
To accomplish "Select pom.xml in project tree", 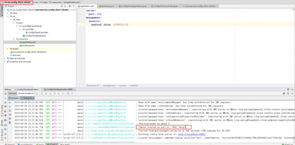I will click(x=15, y=55).
